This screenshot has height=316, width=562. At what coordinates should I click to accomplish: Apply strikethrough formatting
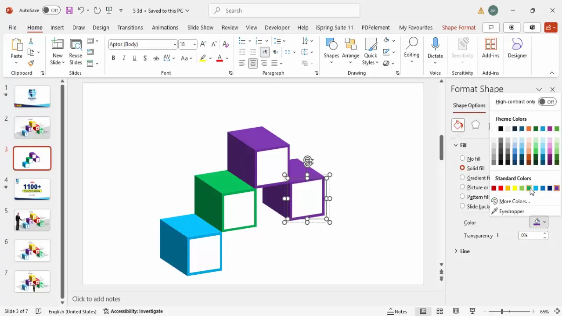(x=156, y=58)
